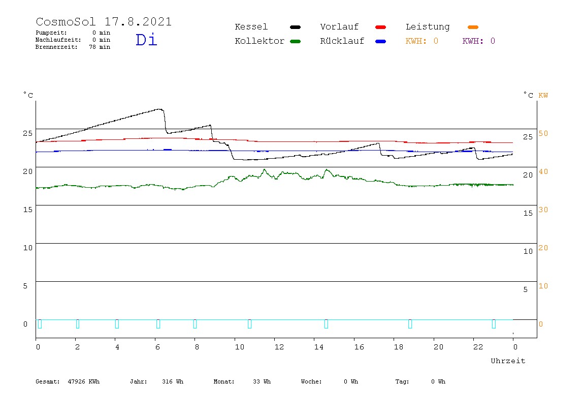Click the "Rücklauf" legend label
The image size is (583, 413).
coord(342,41)
